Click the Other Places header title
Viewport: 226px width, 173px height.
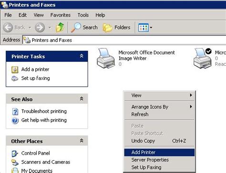tap(27, 141)
